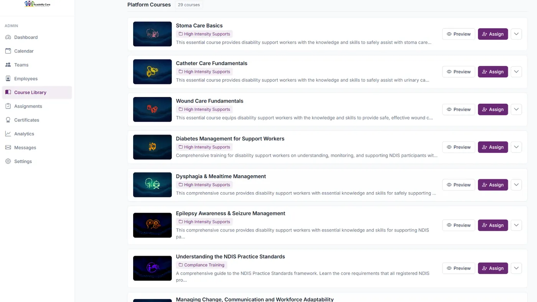Click the Assignments clipboard icon
Image resolution: width=537 pixels, height=302 pixels.
pyautogui.click(x=8, y=106)
